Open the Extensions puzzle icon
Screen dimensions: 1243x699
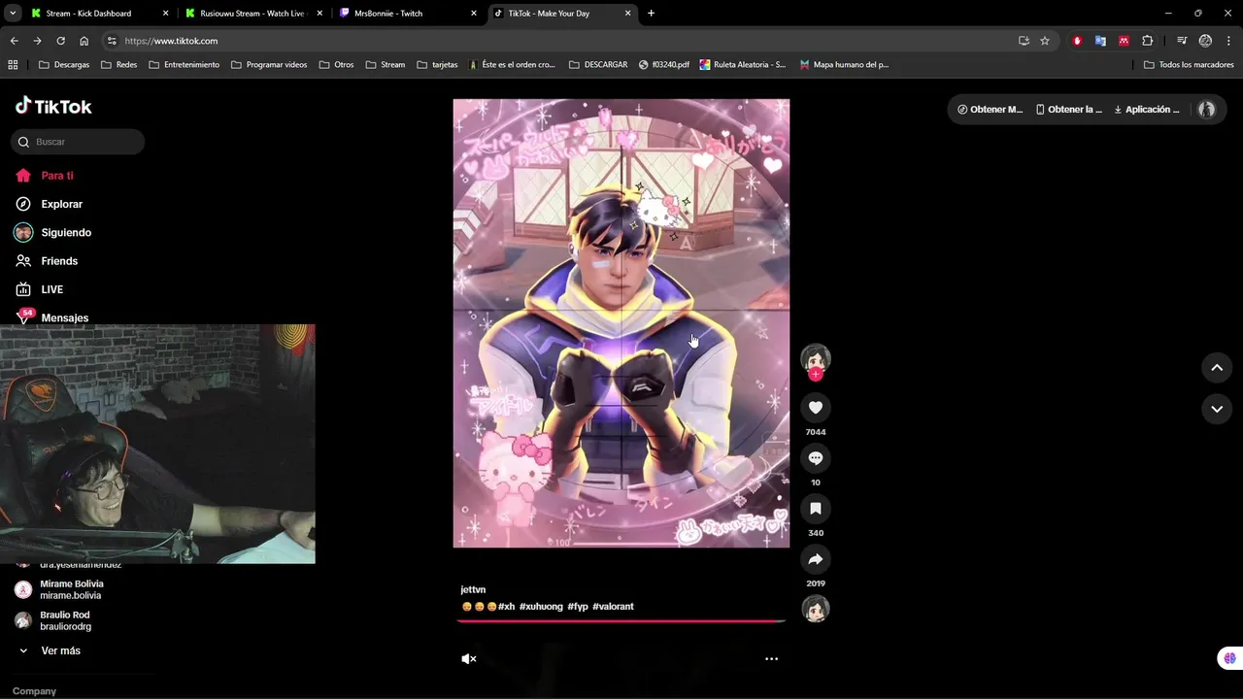(x=1148, y=41)
